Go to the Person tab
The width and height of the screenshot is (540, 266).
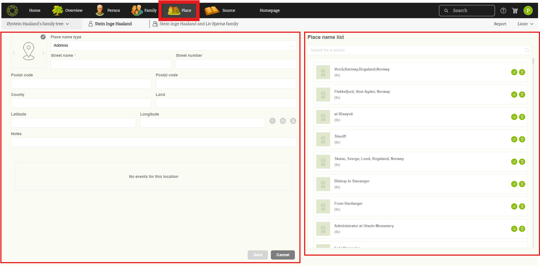tap(108, 11)
